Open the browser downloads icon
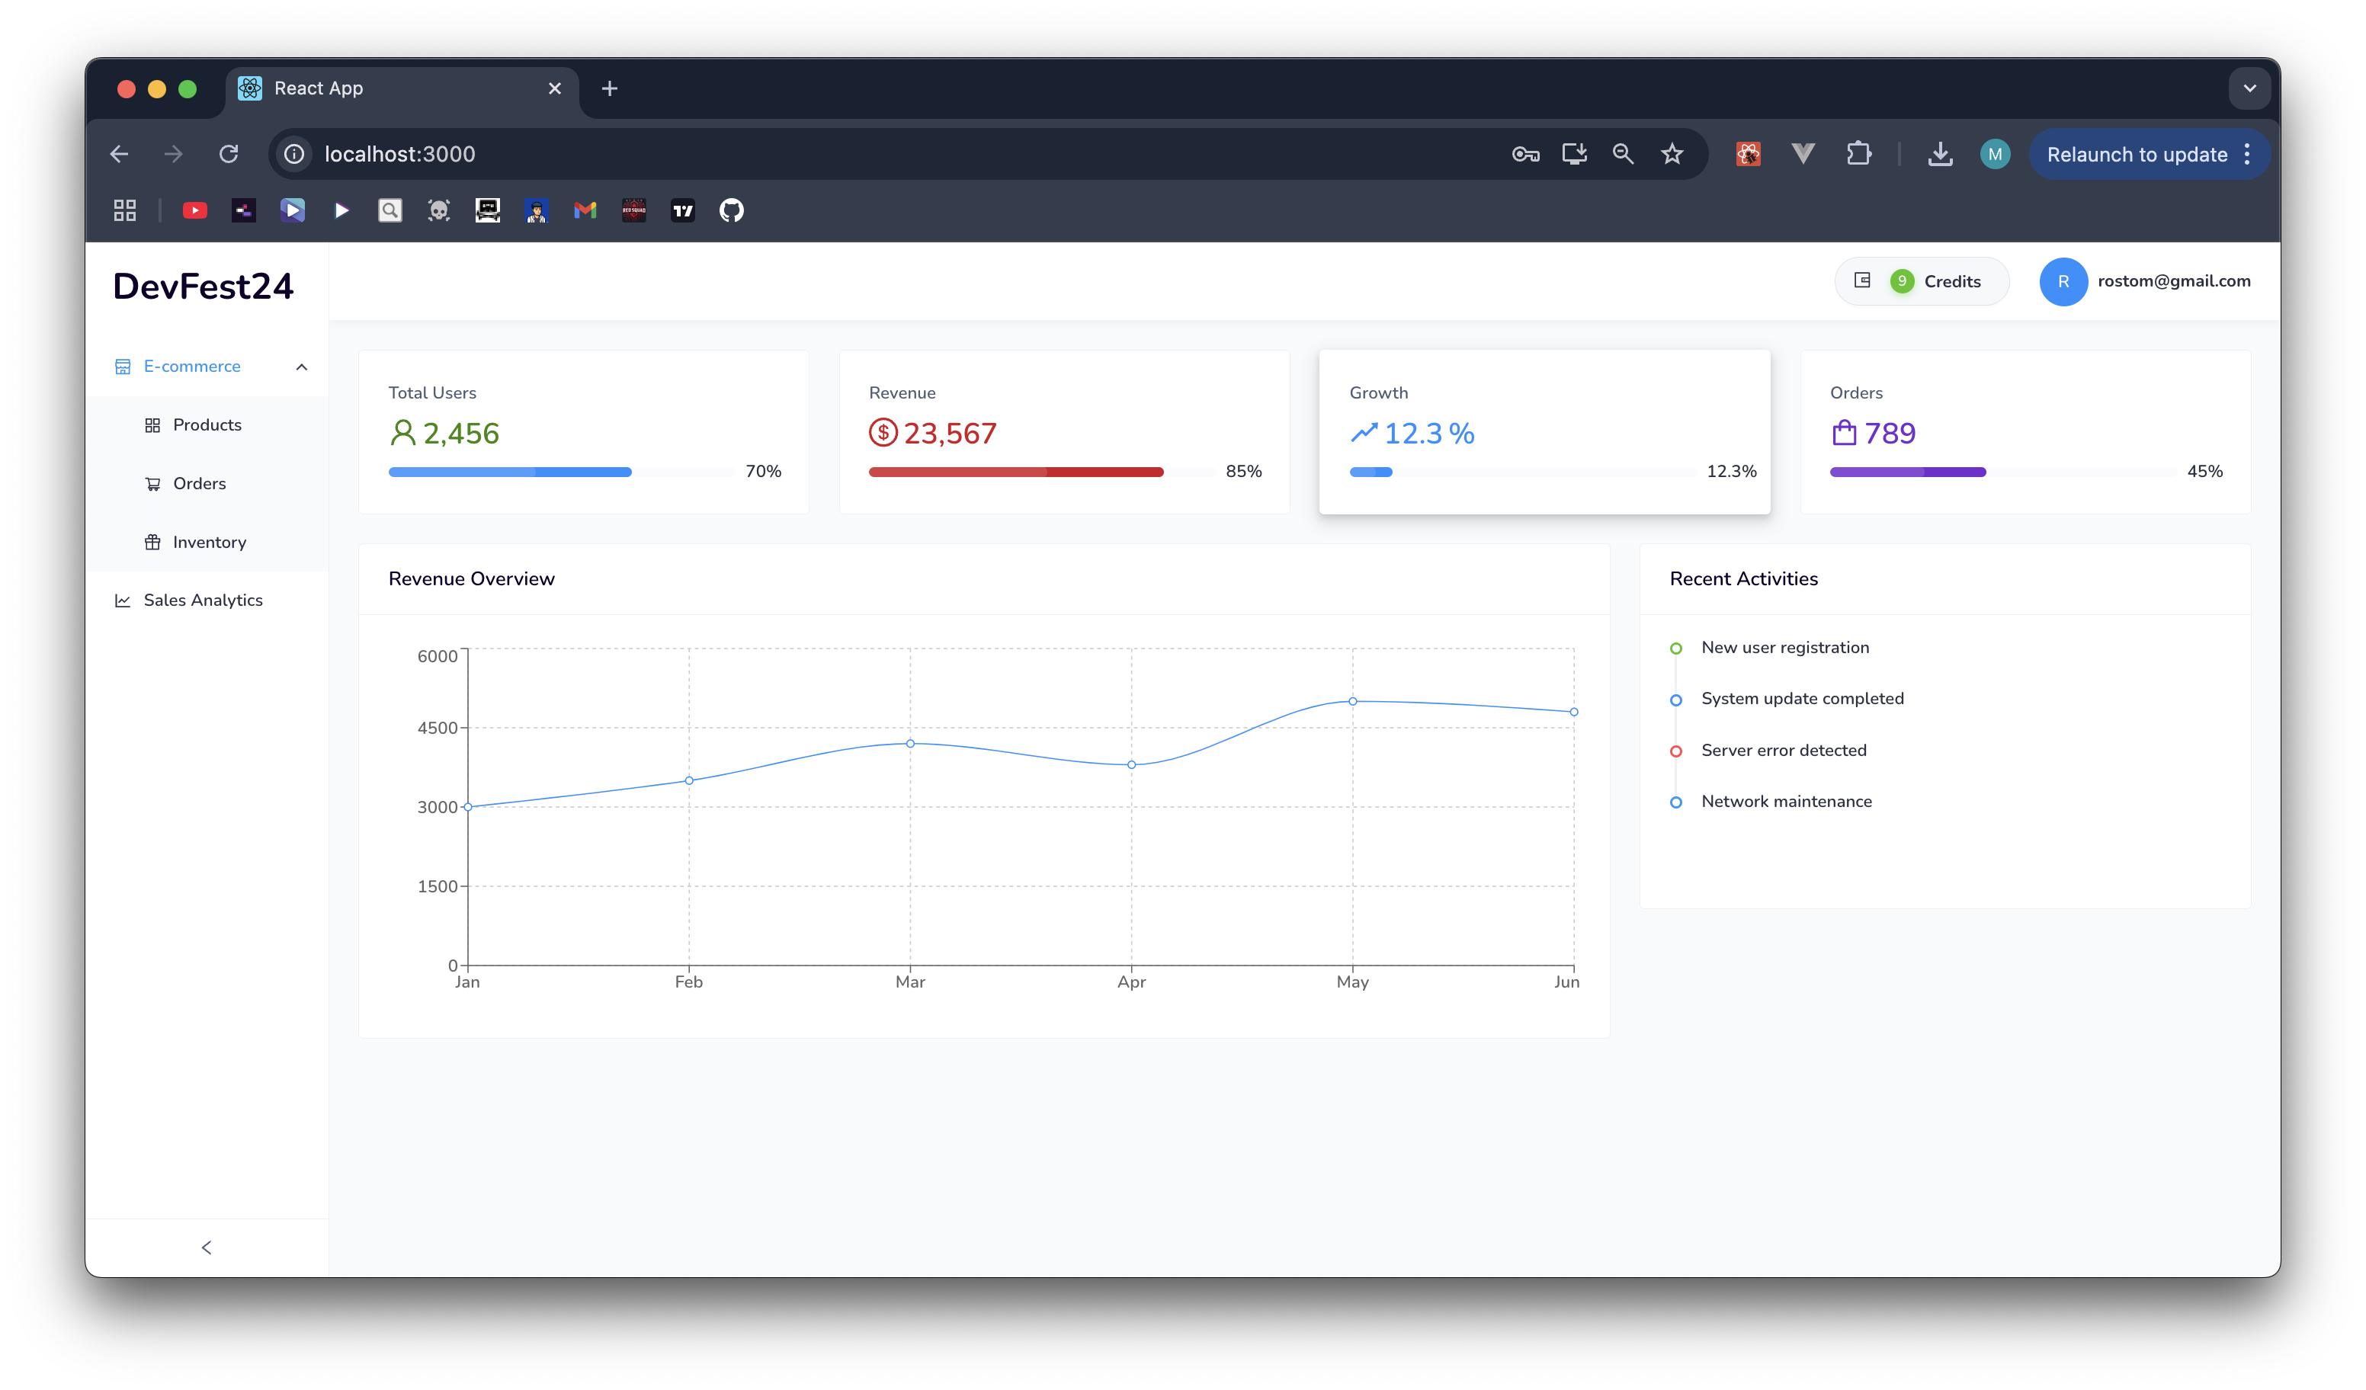The height and width of the screenshot is (1390, 2366). [1940, 154]
